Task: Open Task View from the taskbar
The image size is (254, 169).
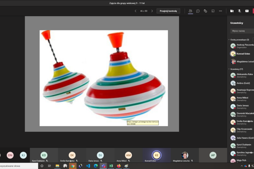Action: 49,166
